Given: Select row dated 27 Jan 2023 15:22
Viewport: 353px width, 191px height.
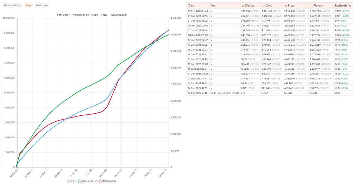Looking at the screenshot, I should 269,21.
